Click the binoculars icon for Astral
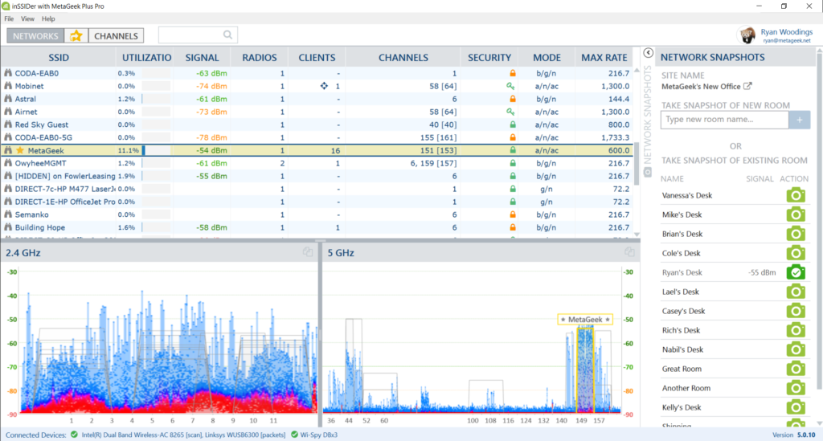 pyautogui.click(x=8, y=99)
